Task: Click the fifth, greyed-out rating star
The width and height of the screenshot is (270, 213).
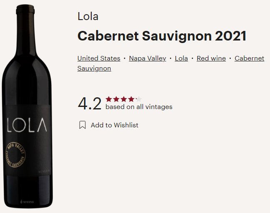Action: tap(139, 99)
